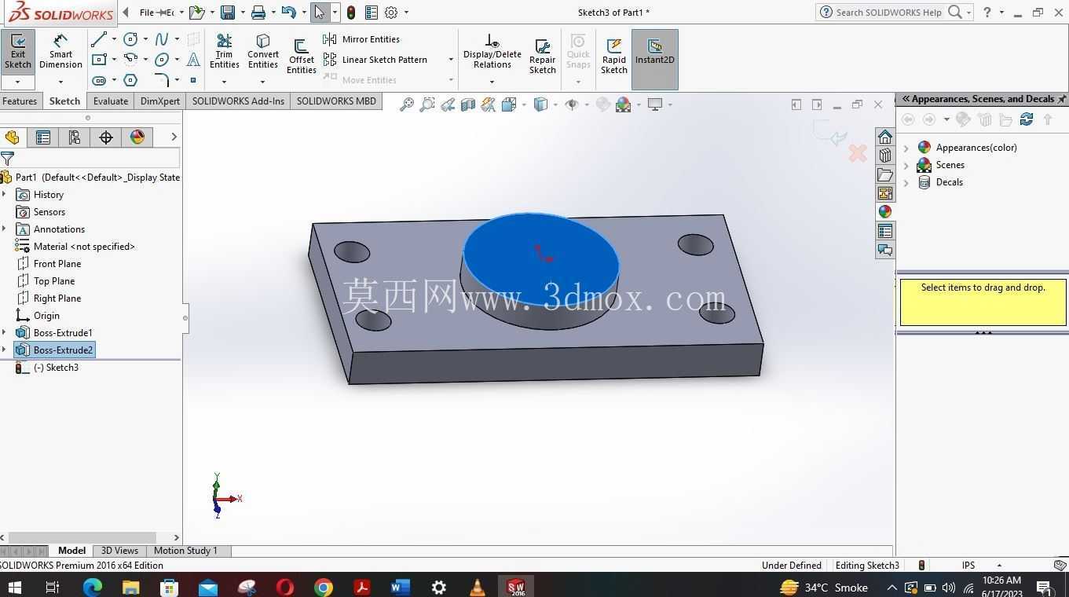Switch to the Features tab
Screen dimensions: 1069x597
coord(20,101)
